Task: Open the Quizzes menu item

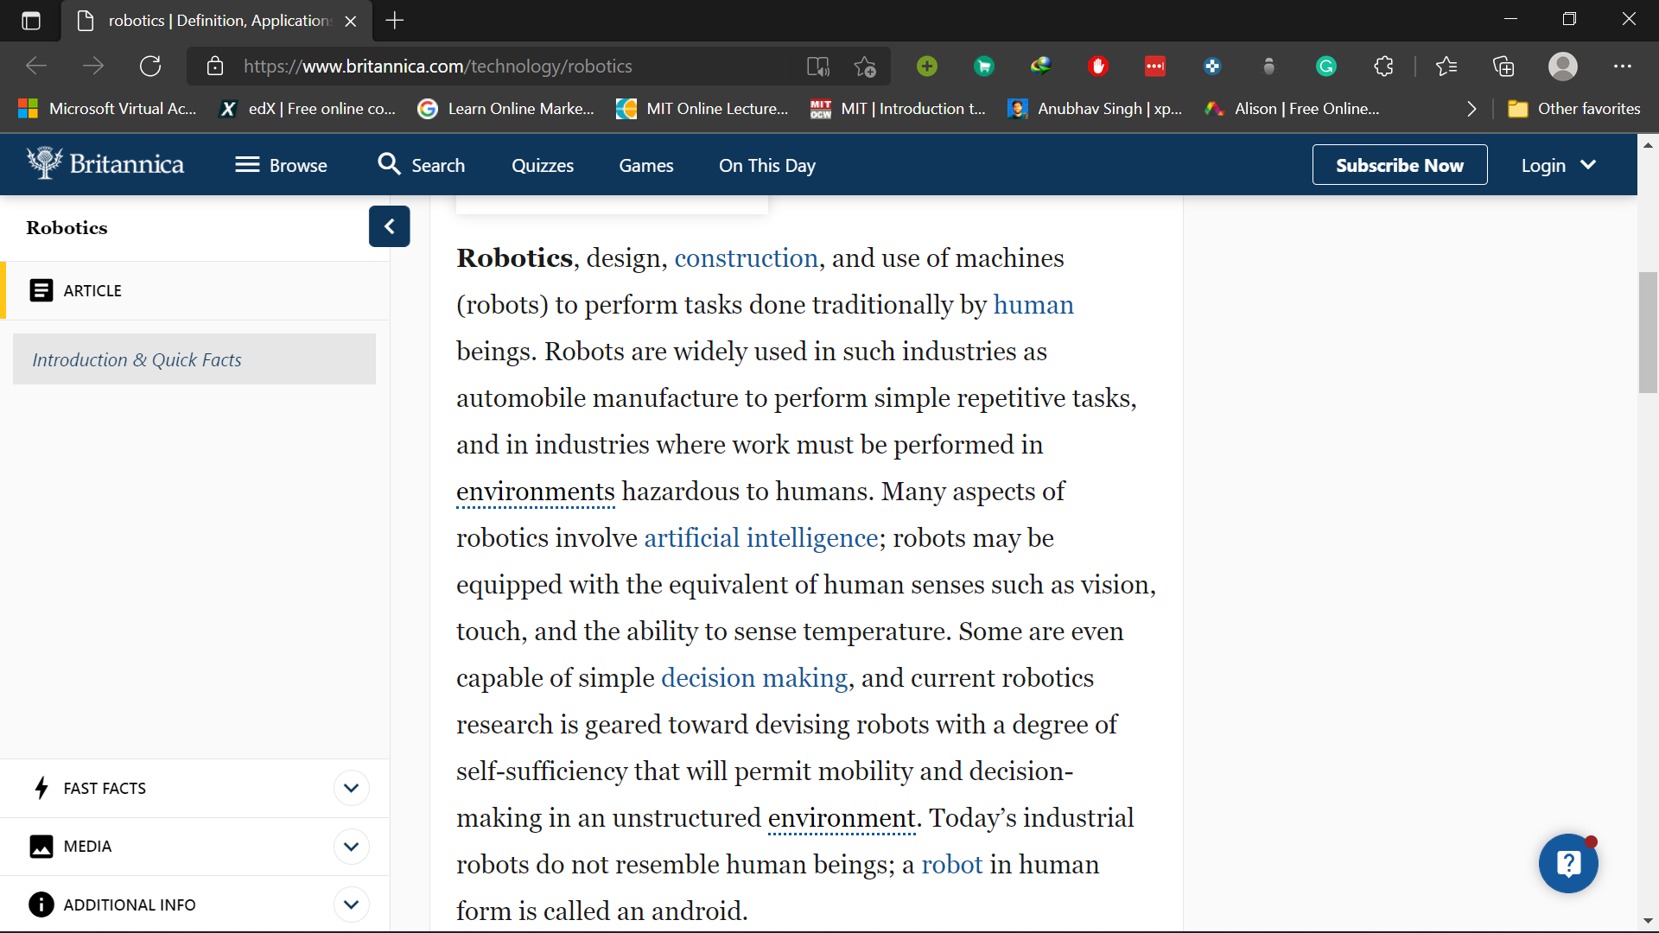Action: 542,165
